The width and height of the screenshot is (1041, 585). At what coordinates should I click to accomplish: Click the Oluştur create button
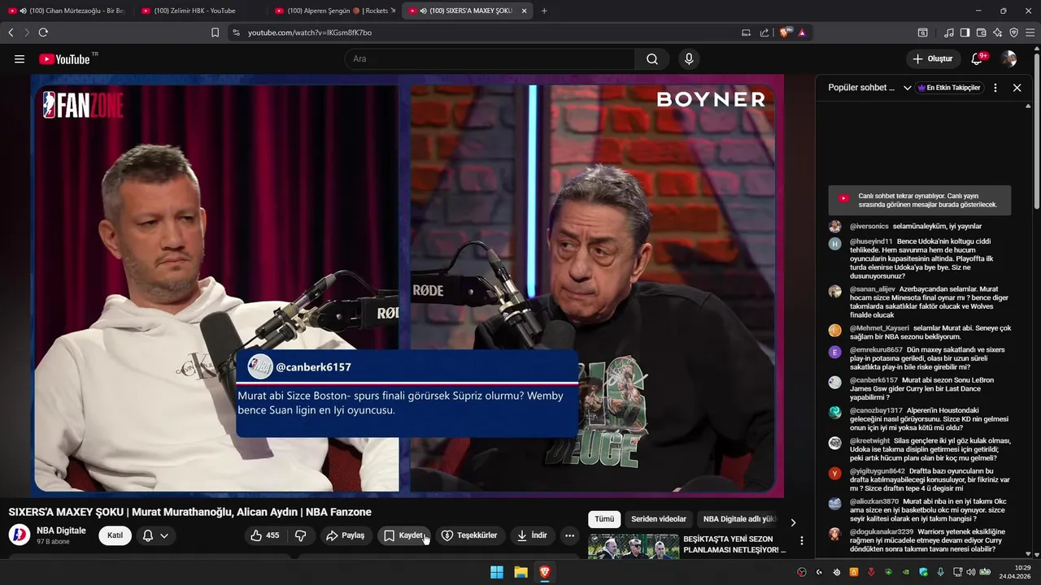932,58
